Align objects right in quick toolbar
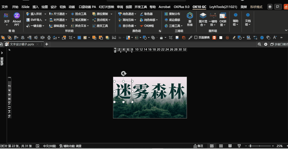288x149 pixels. click(x=29, y=38)
